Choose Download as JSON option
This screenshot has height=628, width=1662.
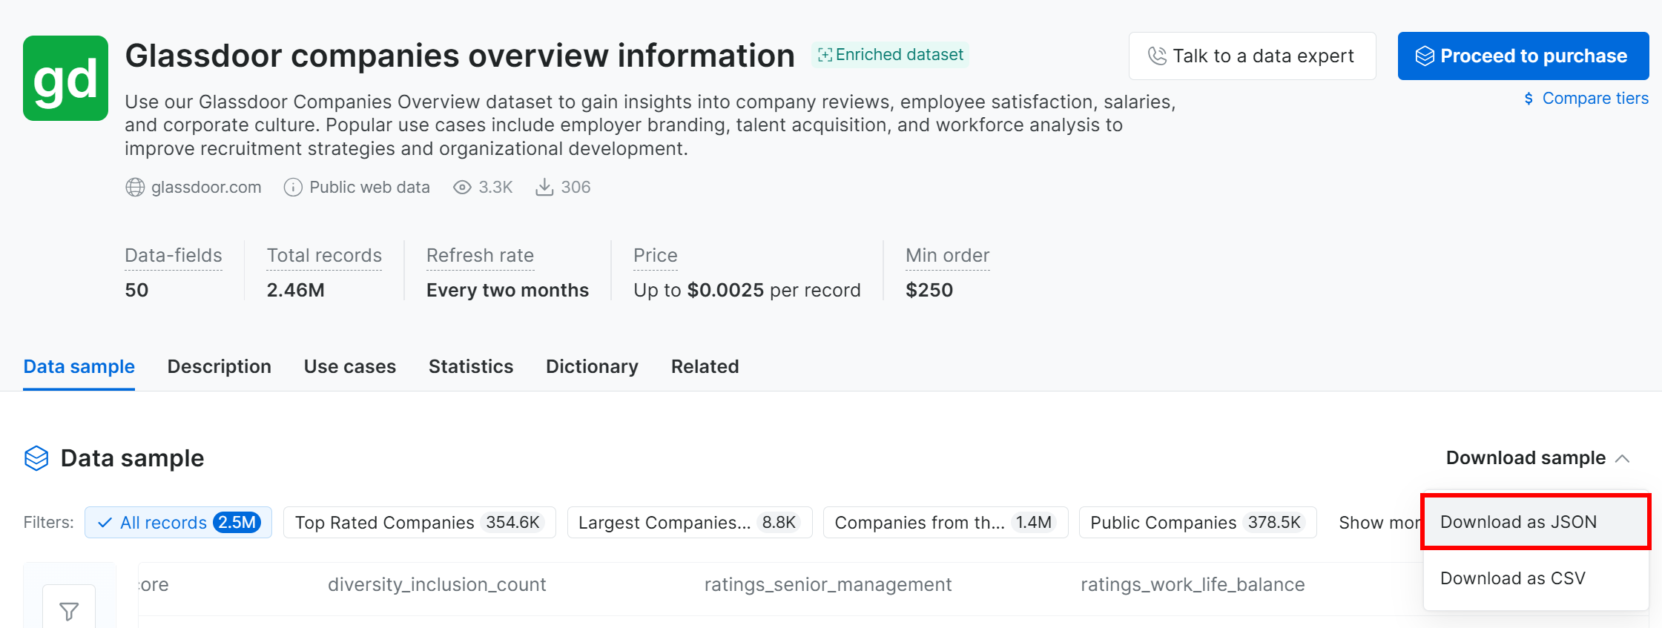(x=1536, y=522)
